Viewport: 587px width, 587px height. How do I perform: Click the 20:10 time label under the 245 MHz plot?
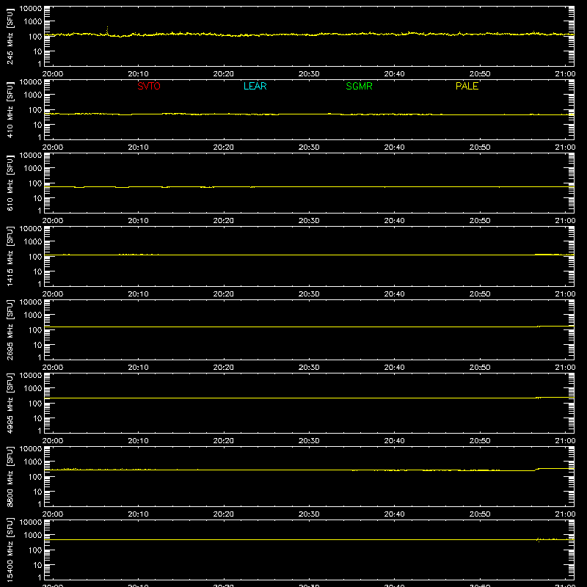click(x=138, y=74)
